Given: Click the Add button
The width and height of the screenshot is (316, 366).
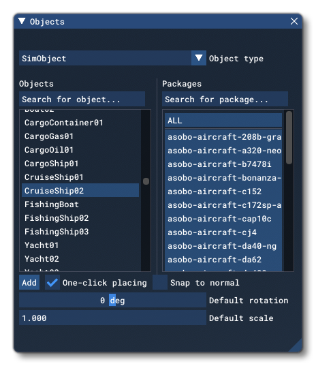Looking at the screenshot, I should tap(29, 282).
